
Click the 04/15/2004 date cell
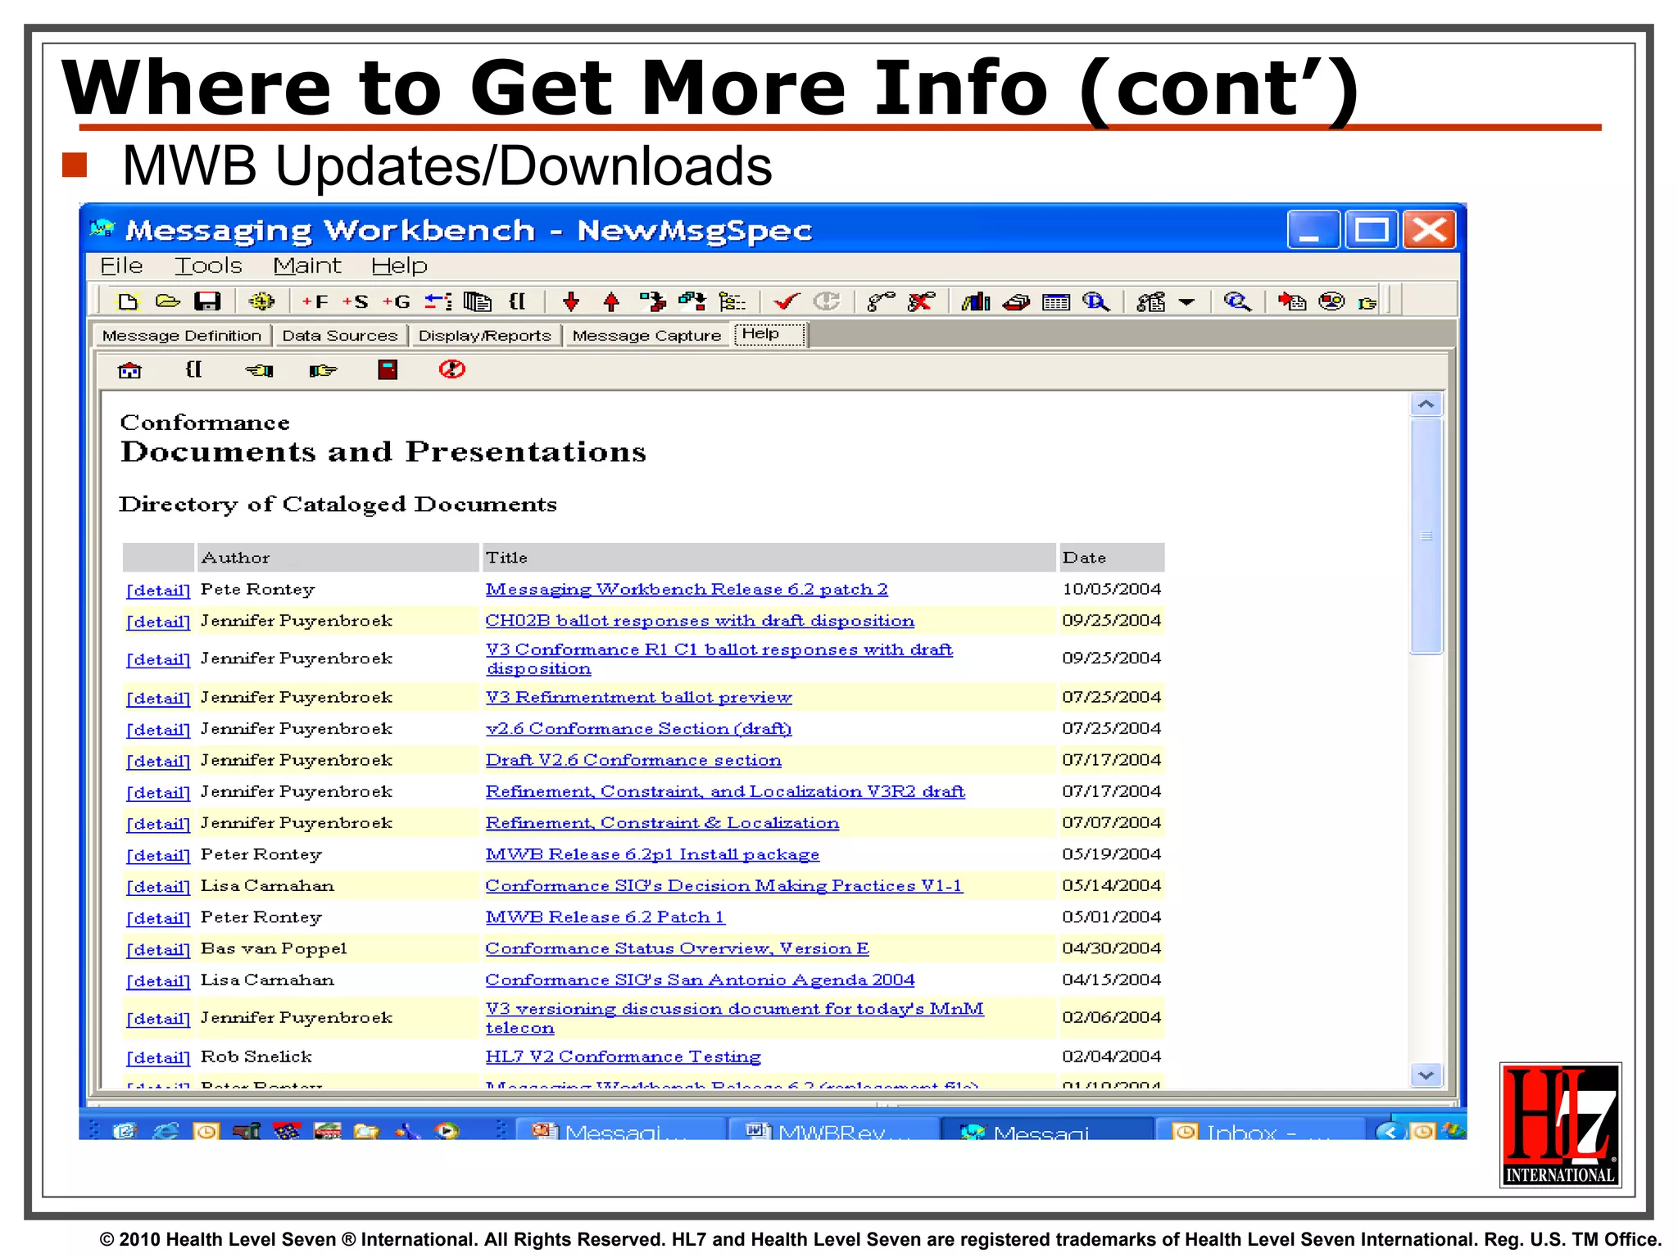tap(1112, 980)
